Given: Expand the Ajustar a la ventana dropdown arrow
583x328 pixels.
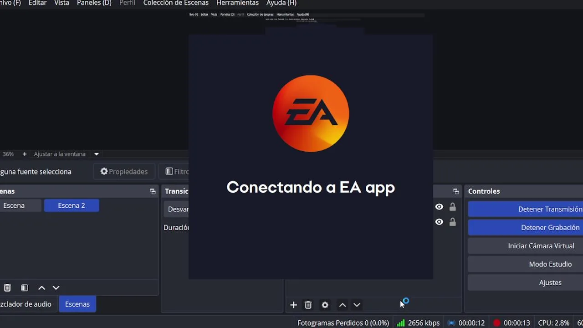Looking at the screenshot, I should [x=97, y=154].
